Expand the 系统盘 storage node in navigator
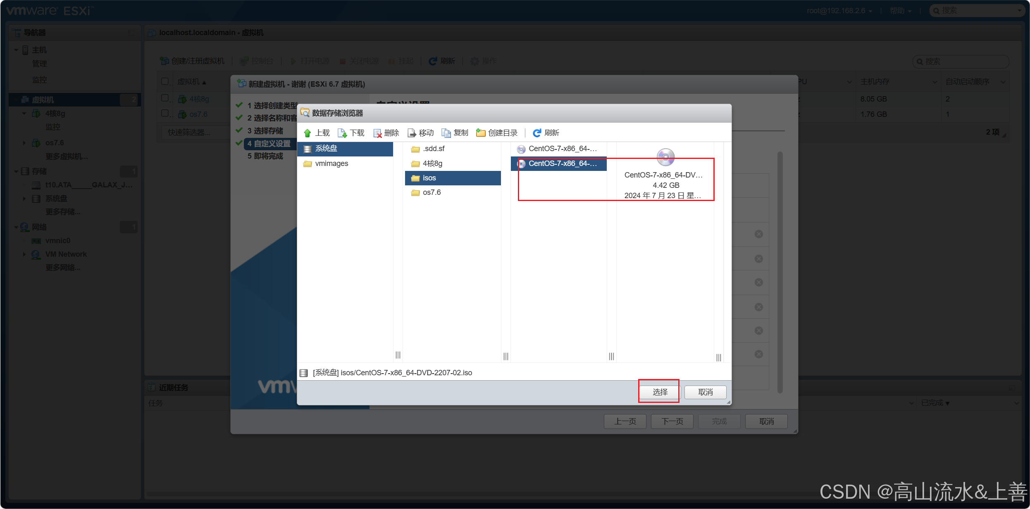The image size is (1030, 509). pyautogui.click(x=24, y=199)
